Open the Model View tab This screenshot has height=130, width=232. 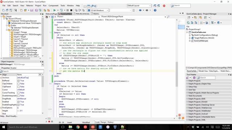[203, 71]
